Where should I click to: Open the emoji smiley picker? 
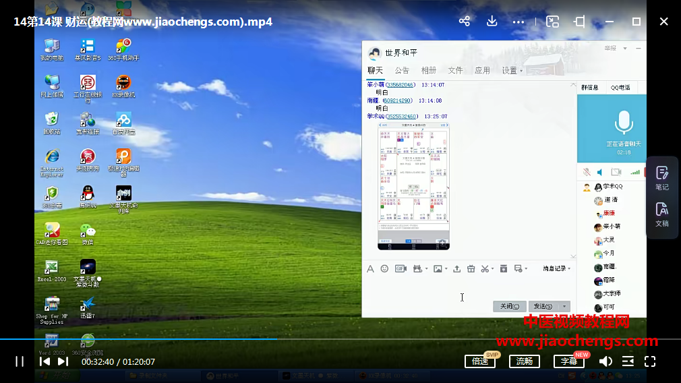point(384,269)
